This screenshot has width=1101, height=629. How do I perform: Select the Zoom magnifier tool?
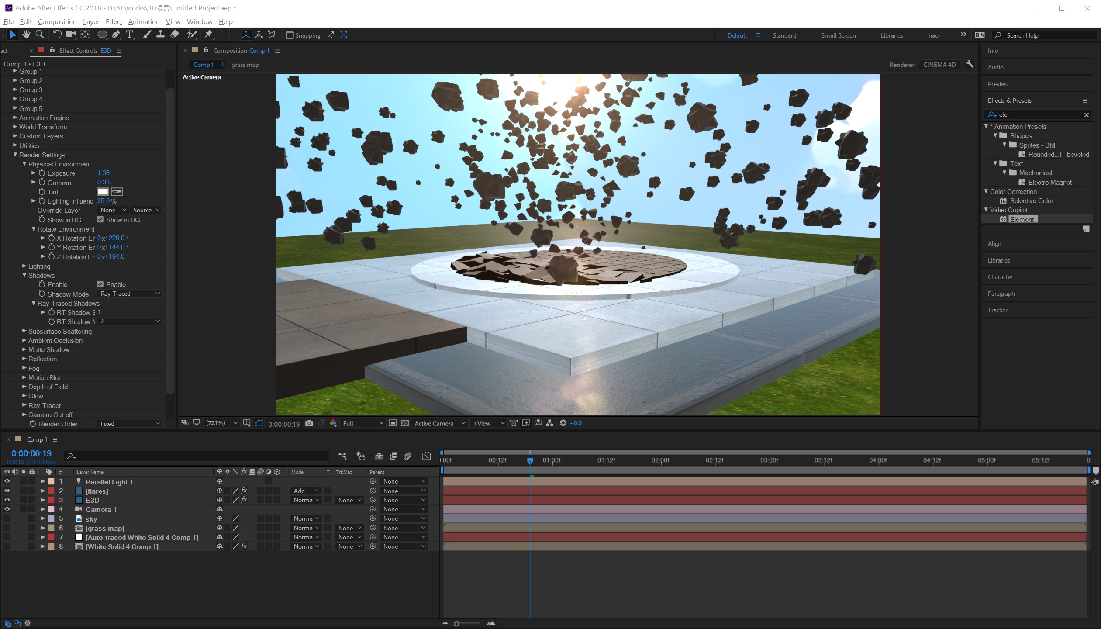tap(40, 35)
